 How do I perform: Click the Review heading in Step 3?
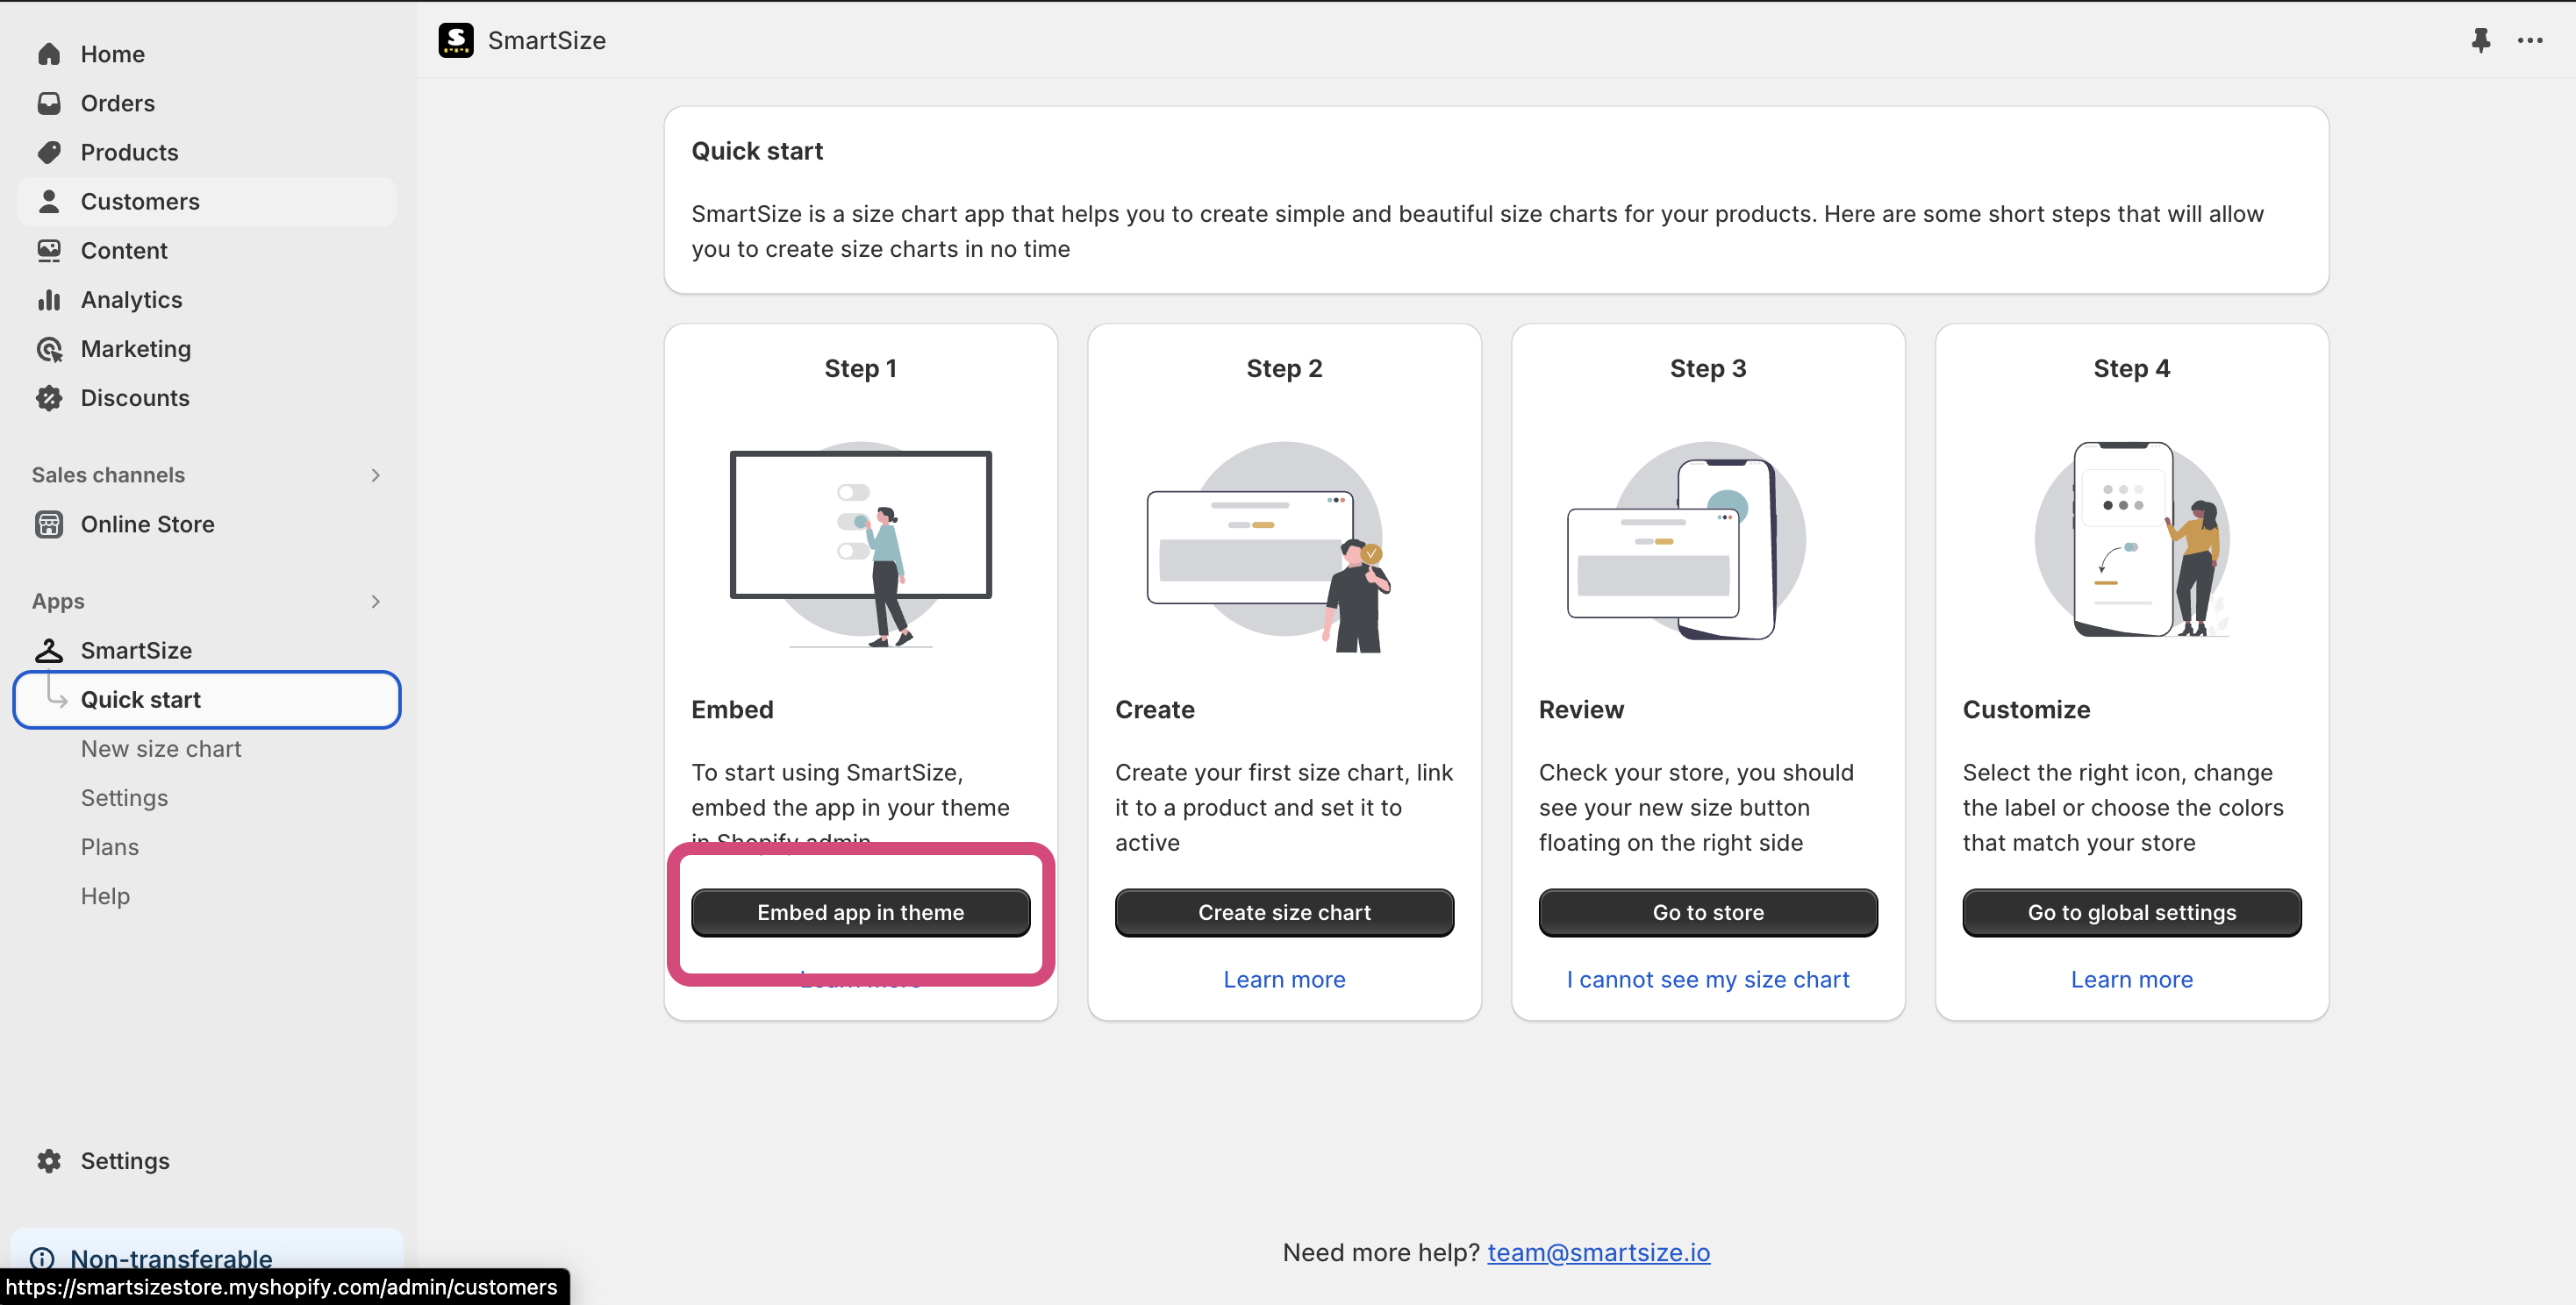pos(1581,710)
